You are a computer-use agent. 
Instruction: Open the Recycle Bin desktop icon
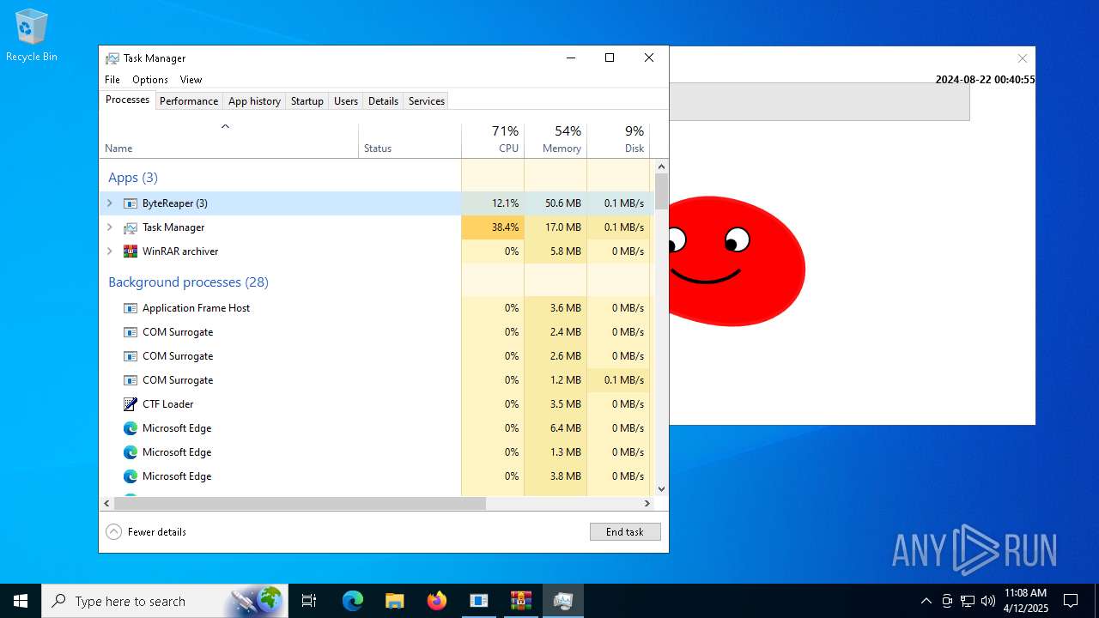click(32, 35)
